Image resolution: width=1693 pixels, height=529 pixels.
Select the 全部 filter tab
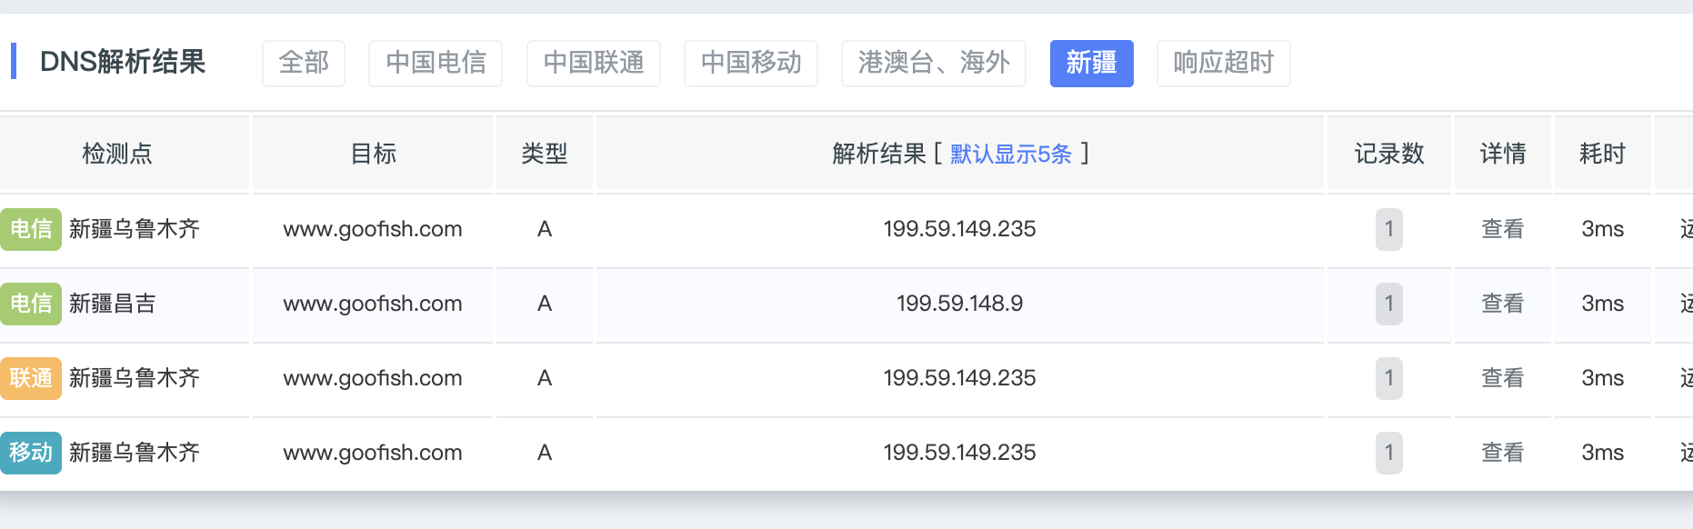303,64
